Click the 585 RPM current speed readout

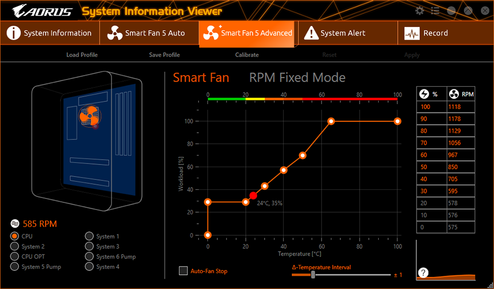click(40, 224)
